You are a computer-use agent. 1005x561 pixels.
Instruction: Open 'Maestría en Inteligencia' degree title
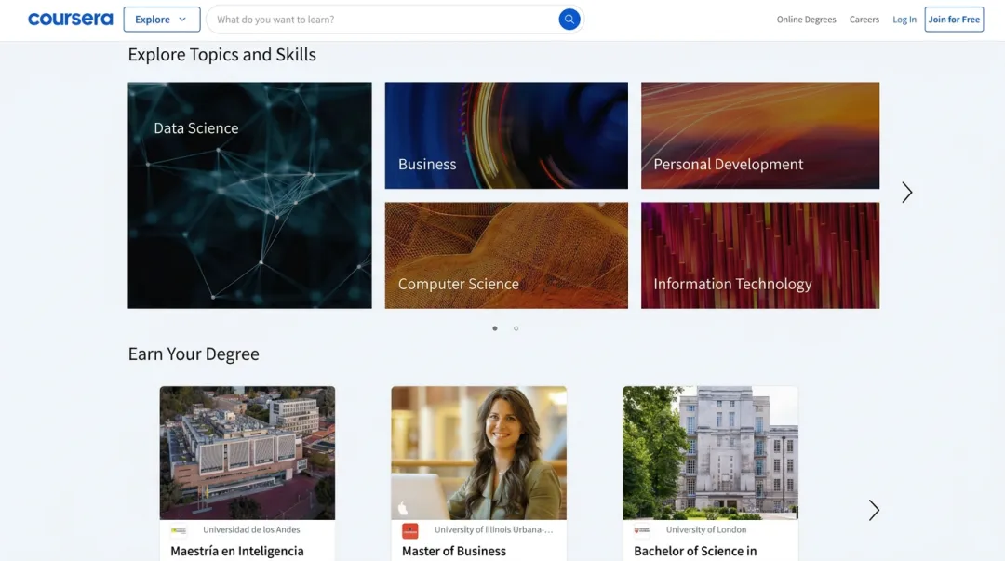coord(237,551)
